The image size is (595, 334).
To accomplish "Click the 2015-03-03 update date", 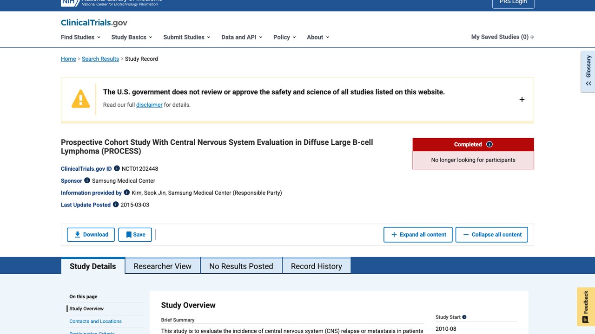I will pyautogui.click(x=135, y=205).
